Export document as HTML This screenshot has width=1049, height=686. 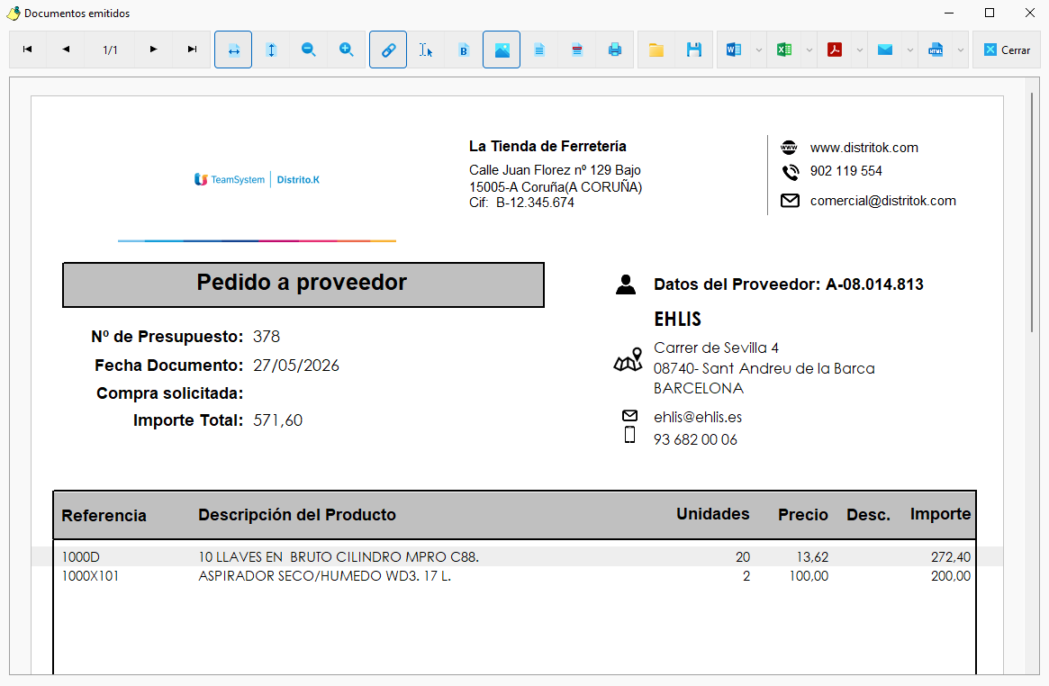tap(936, 50)
